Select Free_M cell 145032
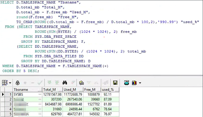Viewport: 203px width, 117px height. 92,114
